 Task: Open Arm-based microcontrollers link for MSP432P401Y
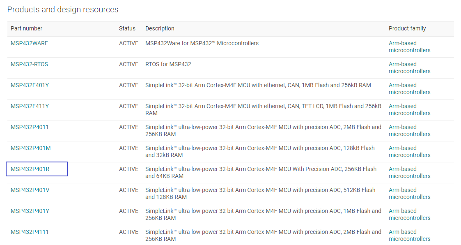tap(409, 215)
